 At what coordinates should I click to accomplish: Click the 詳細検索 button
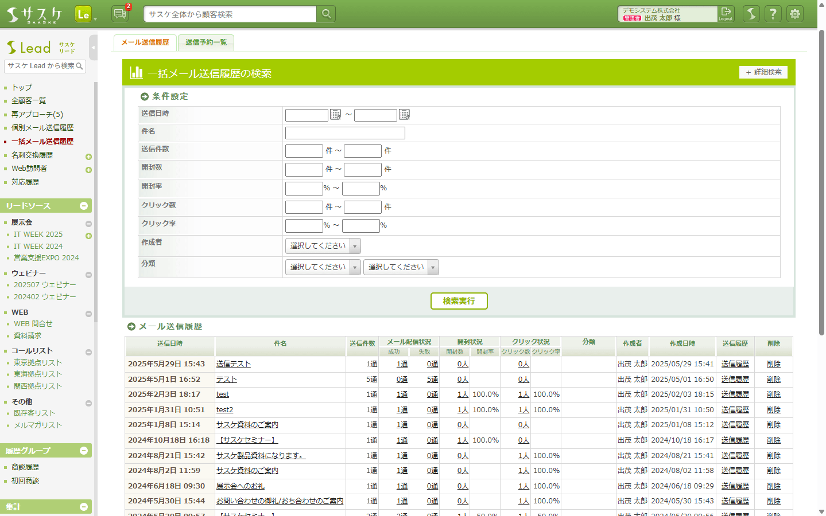(763, 72)
